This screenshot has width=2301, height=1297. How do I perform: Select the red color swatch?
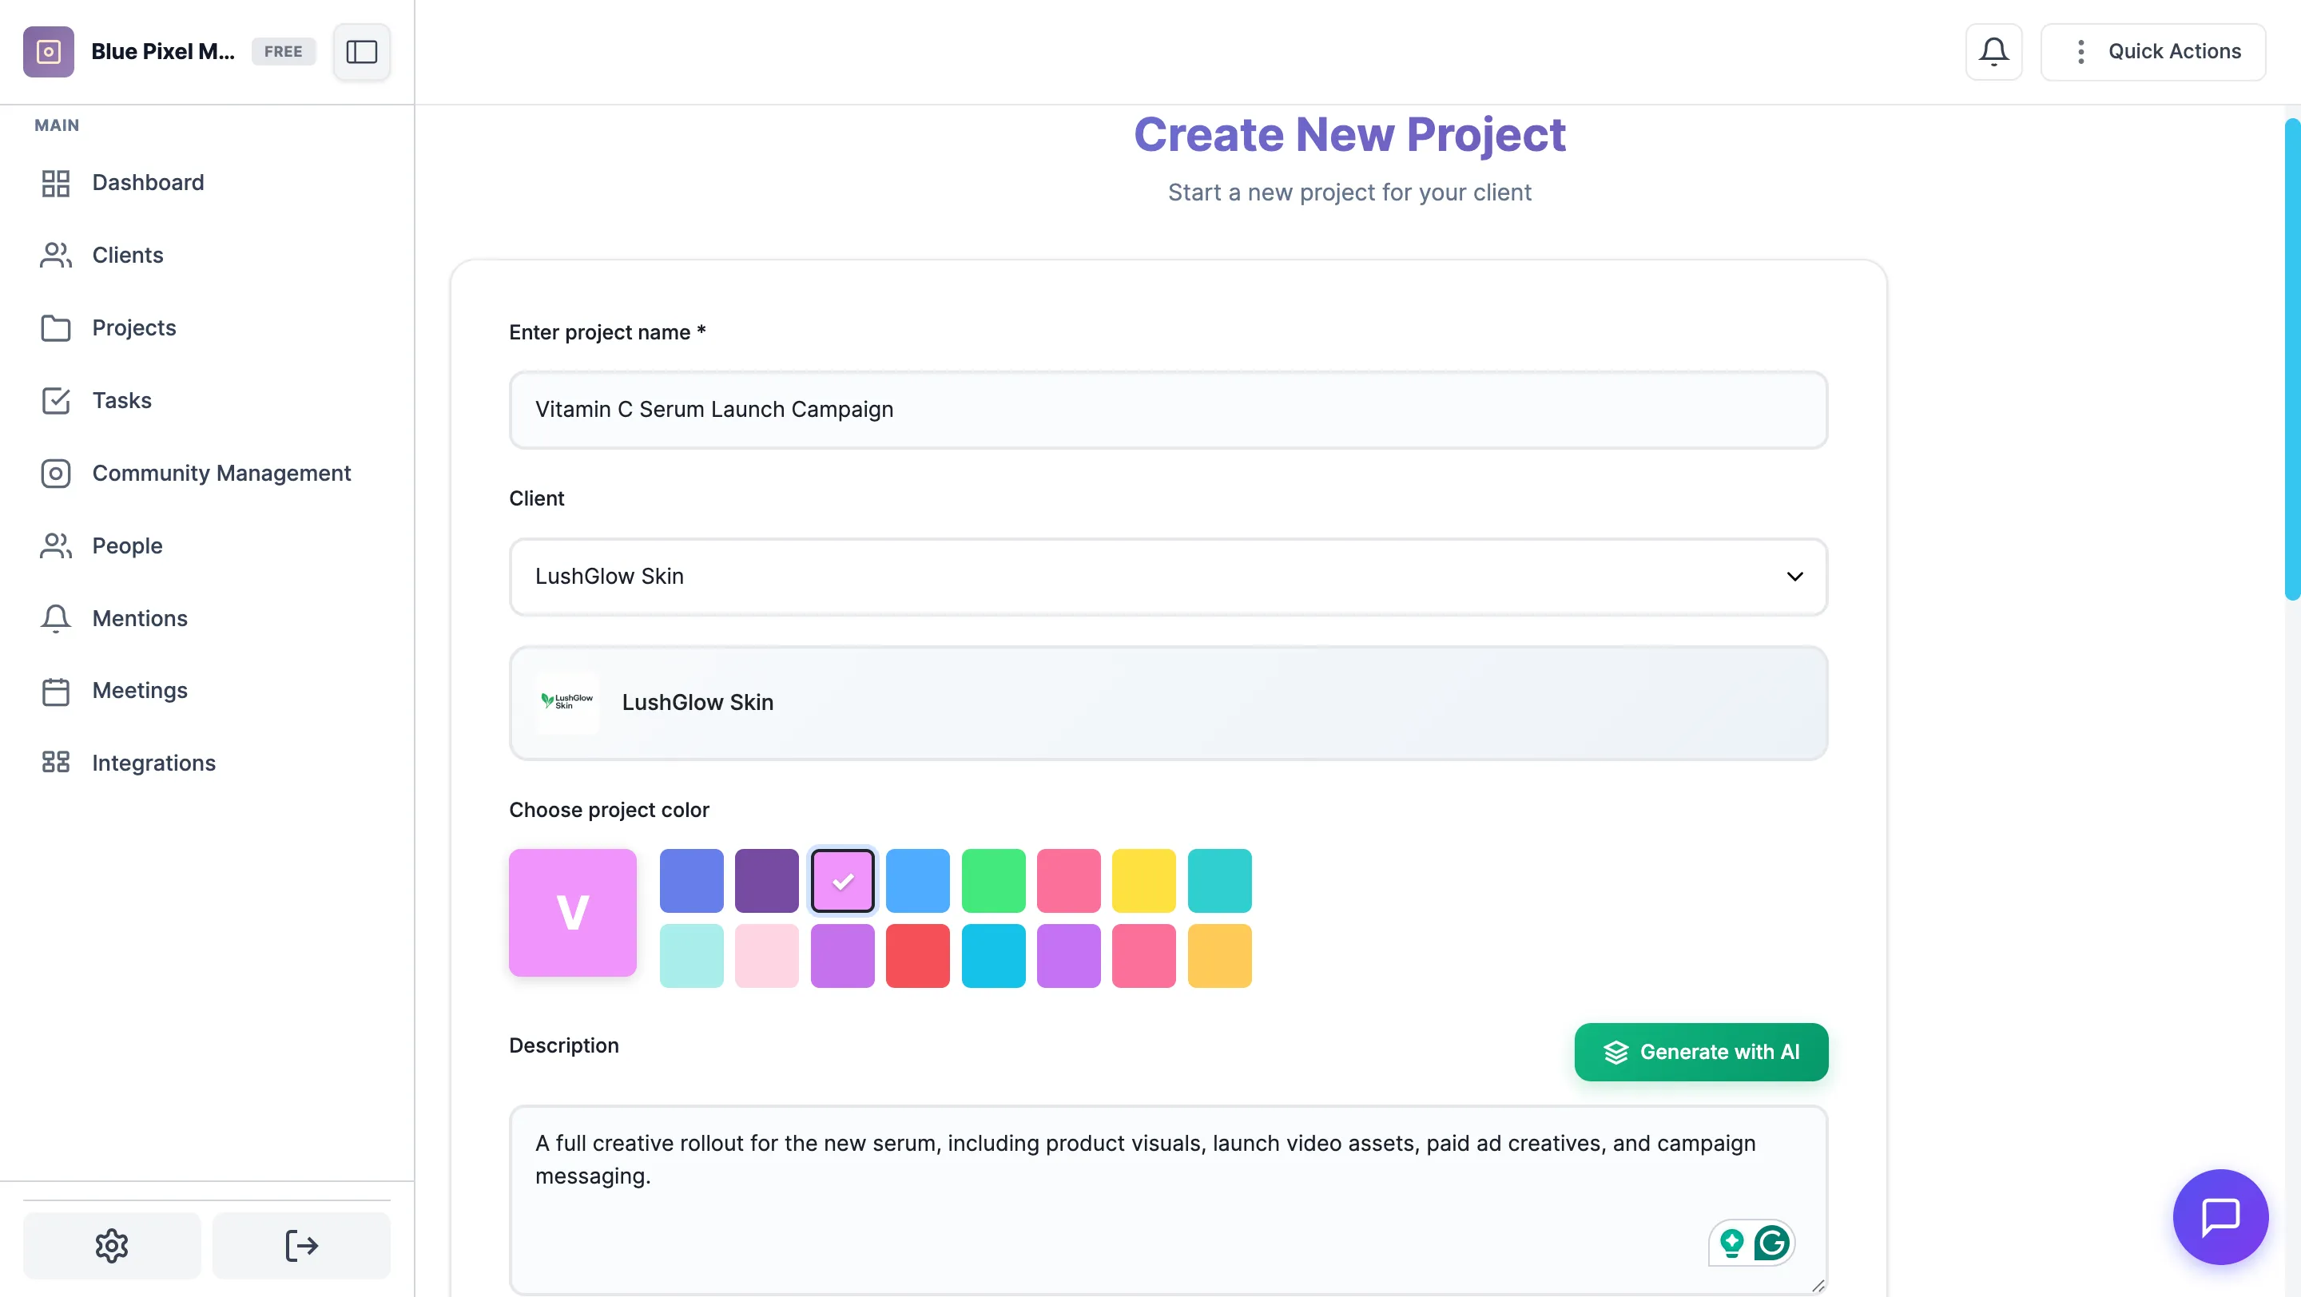pyautogui.click(x=917, y=956)
